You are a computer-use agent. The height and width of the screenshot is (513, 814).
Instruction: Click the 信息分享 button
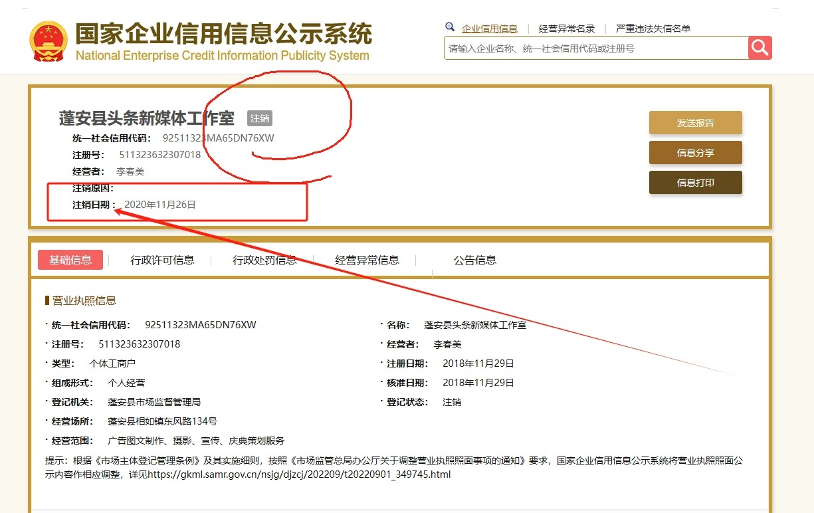[x=695, y=153]
